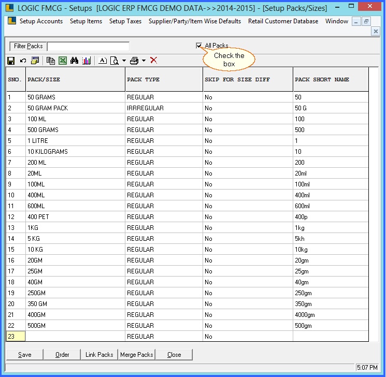Click the Save button at bottom

25,355
